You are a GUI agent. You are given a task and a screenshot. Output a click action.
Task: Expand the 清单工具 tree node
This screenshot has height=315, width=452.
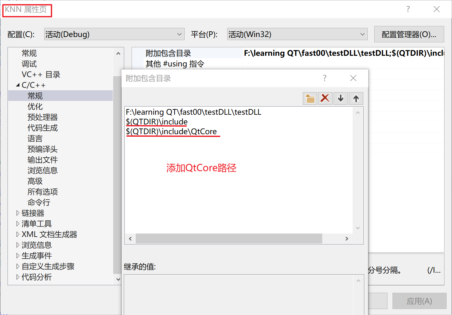pyautogui.click(x=18, y=223)
